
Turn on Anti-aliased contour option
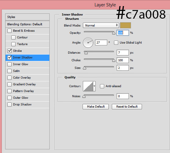coord(102,86)
